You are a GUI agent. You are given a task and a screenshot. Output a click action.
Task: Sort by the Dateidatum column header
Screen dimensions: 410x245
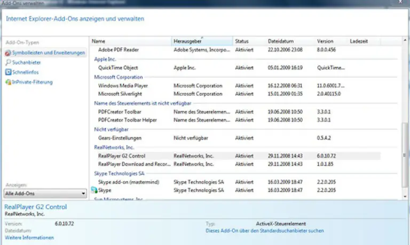coord(290,41)
